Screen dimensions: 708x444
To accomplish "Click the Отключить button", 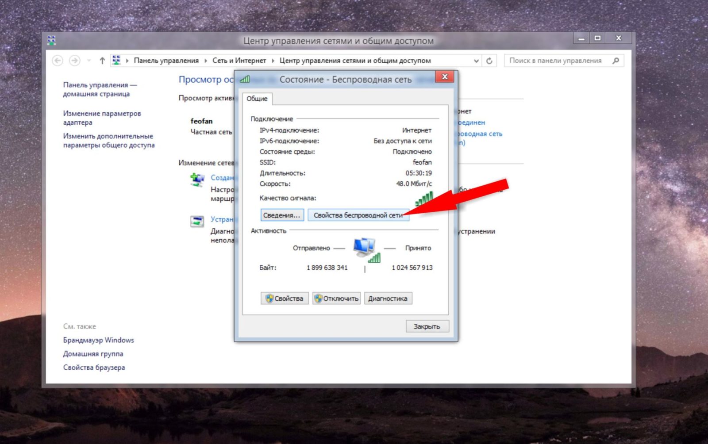I will 336,299.
